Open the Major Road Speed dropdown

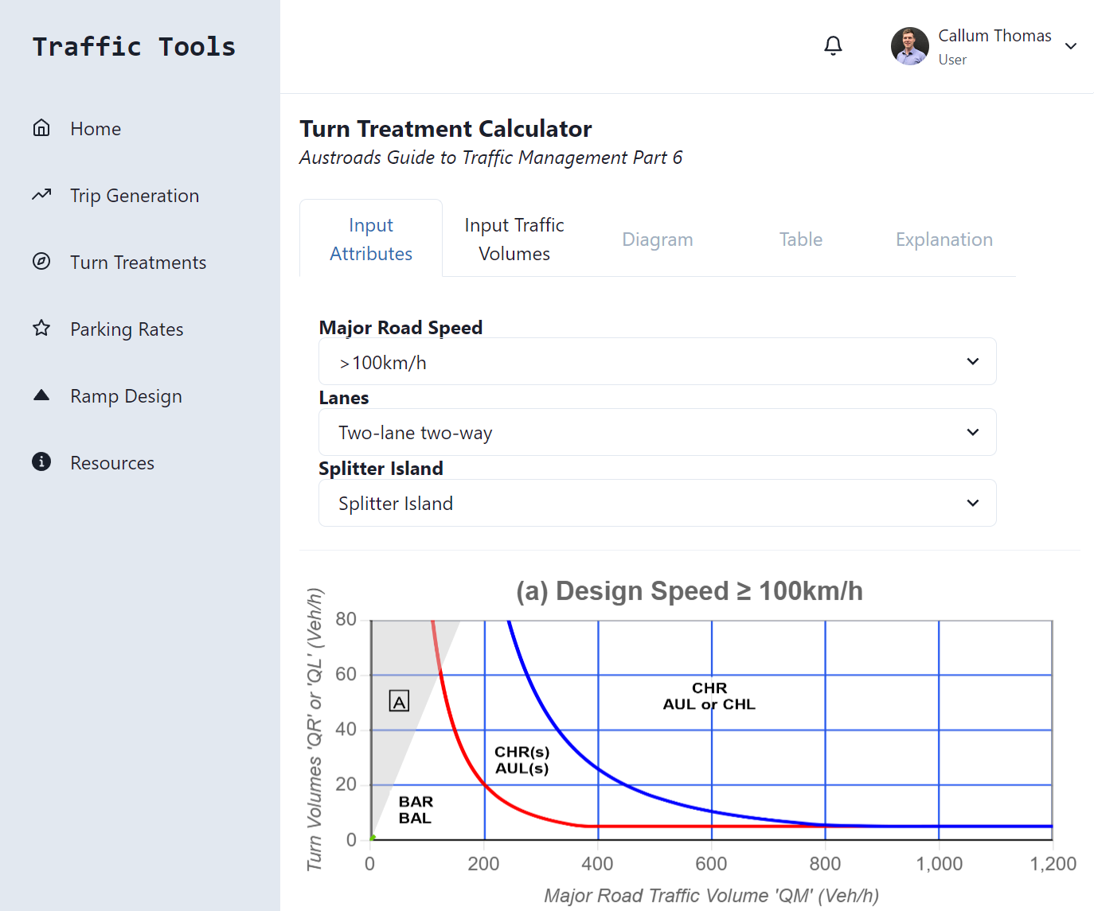(x=658, y=362)
